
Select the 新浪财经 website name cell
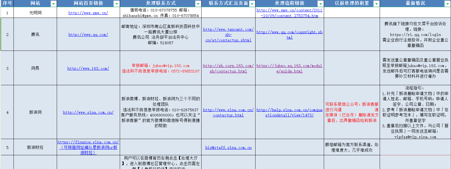(x=35, y=147)
